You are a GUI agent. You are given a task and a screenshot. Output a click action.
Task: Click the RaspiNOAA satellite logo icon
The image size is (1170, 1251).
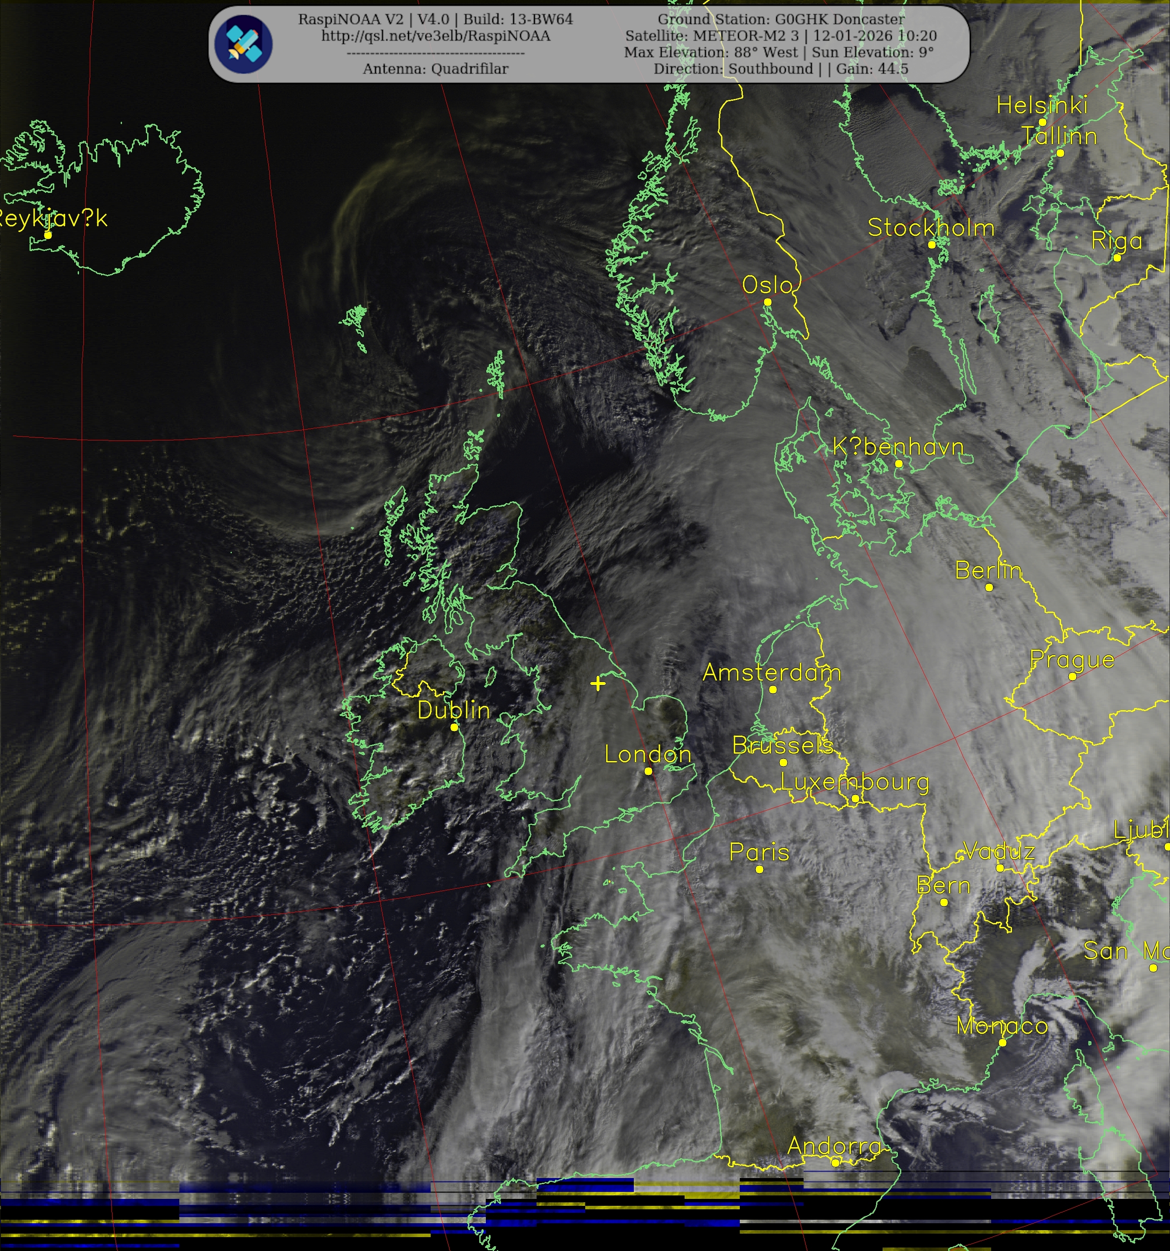pyautogui.click(x=244, y=44)
